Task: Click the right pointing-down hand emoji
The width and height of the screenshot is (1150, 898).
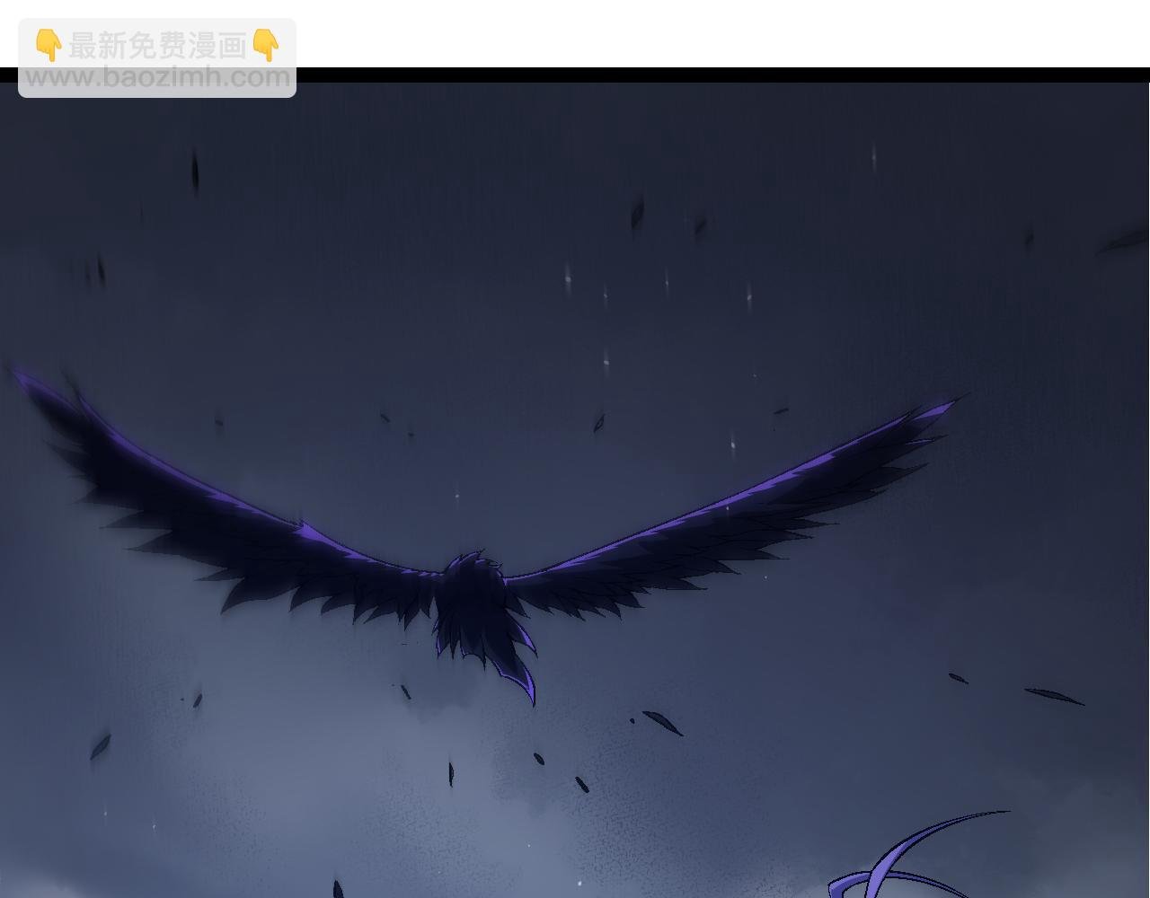Action: coord(266,45)
